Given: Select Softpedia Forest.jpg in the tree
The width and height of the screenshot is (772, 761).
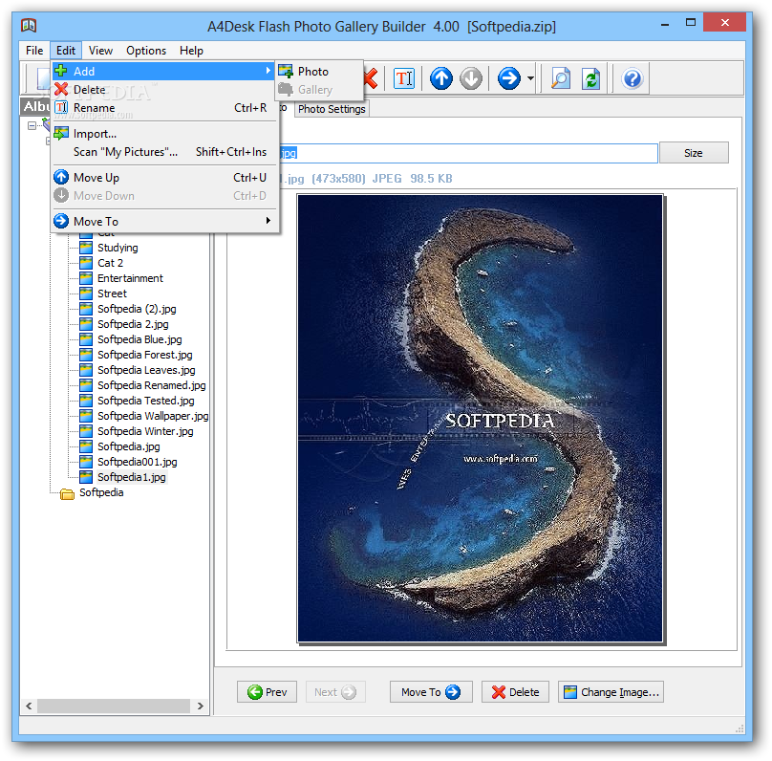Looking at the screenshot, I should pyautogui.click(x=145, y=355).
